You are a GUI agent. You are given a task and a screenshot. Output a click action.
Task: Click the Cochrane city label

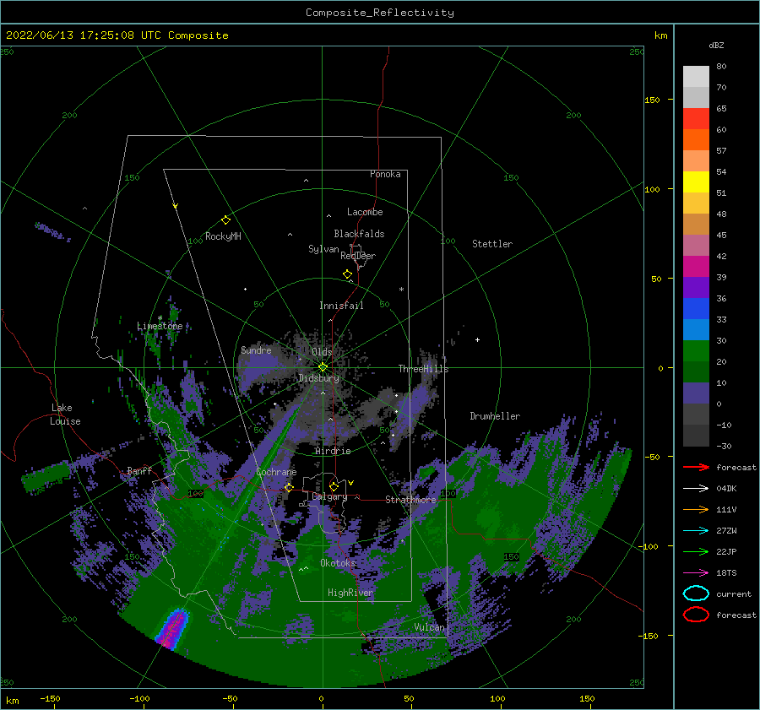(x=276, y=472)
